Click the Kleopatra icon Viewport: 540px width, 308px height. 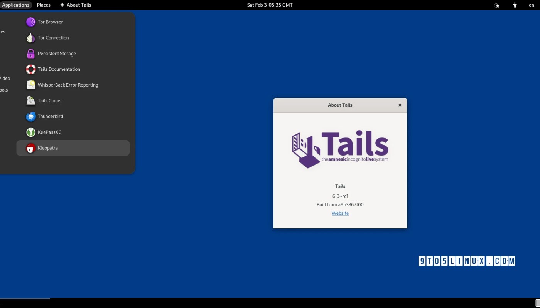(31, 148)
